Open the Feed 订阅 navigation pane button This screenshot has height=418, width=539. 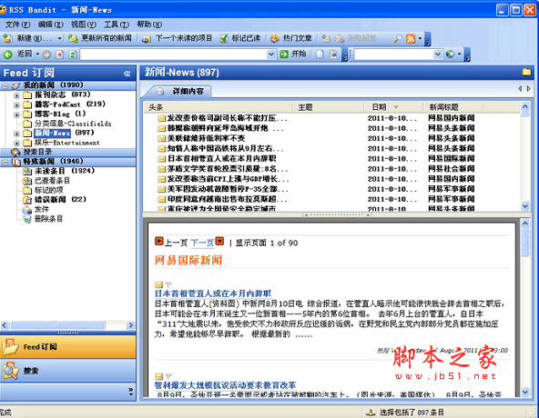pyautogui.click(x=68, y=346)
